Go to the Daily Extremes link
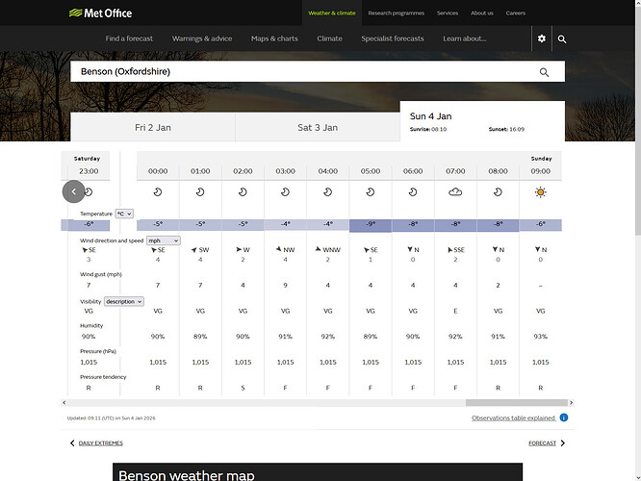This screenshot has width=641, height=481. point(99,443)
